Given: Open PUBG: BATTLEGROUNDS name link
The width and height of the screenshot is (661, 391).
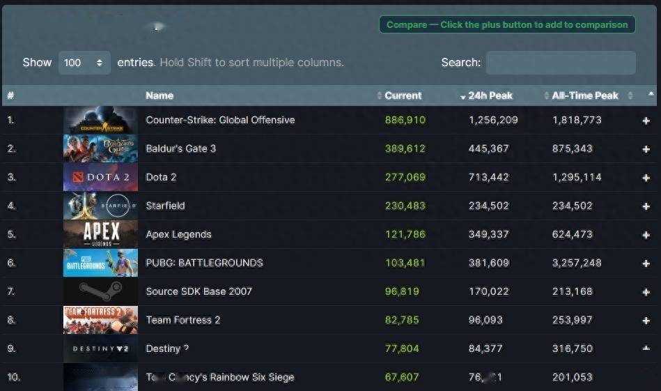Looking at the screenshot, I should pos(204,263).
